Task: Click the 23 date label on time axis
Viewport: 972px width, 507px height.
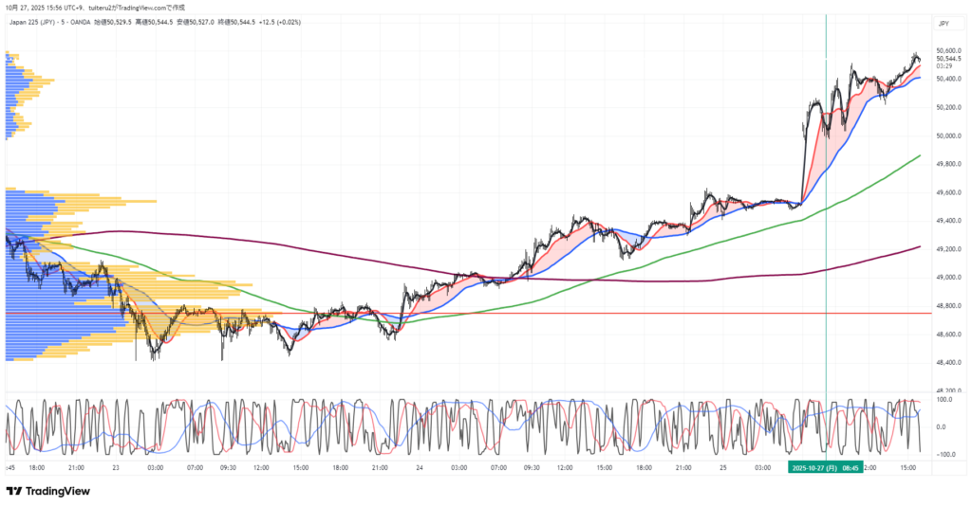Action: (x=116, y=467)
